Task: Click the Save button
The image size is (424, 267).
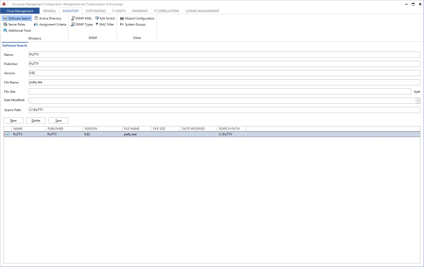Action: [x=58, y=120]
